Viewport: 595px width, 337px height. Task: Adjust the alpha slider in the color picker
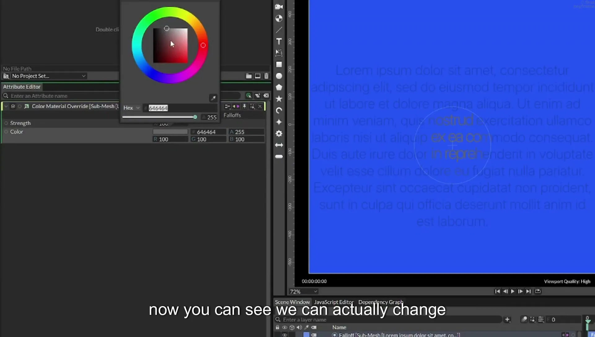(x=160, y=117)
